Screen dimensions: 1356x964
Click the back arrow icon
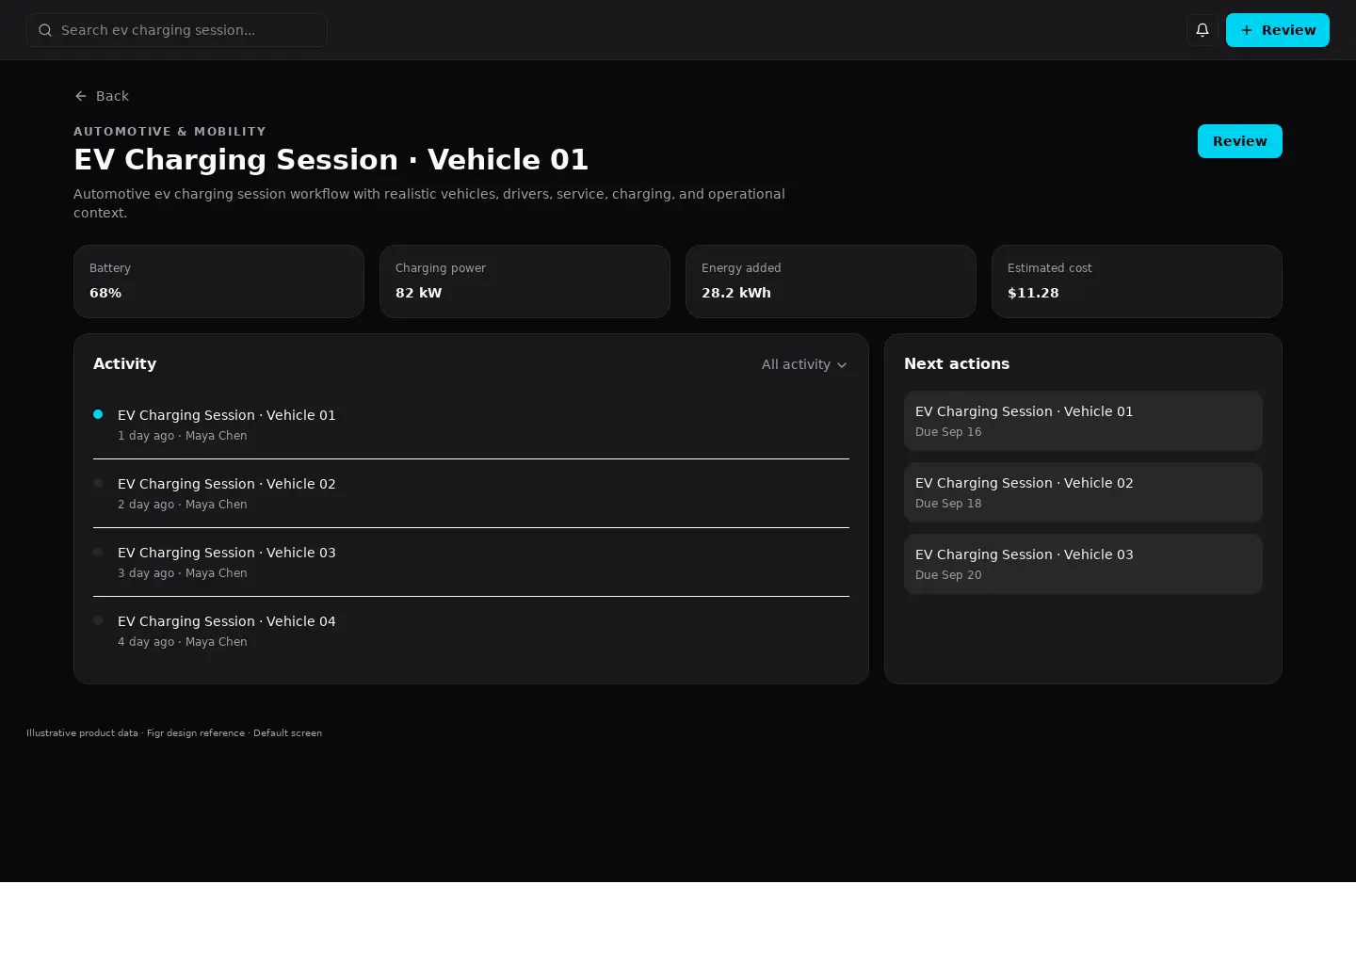[81, 96]
